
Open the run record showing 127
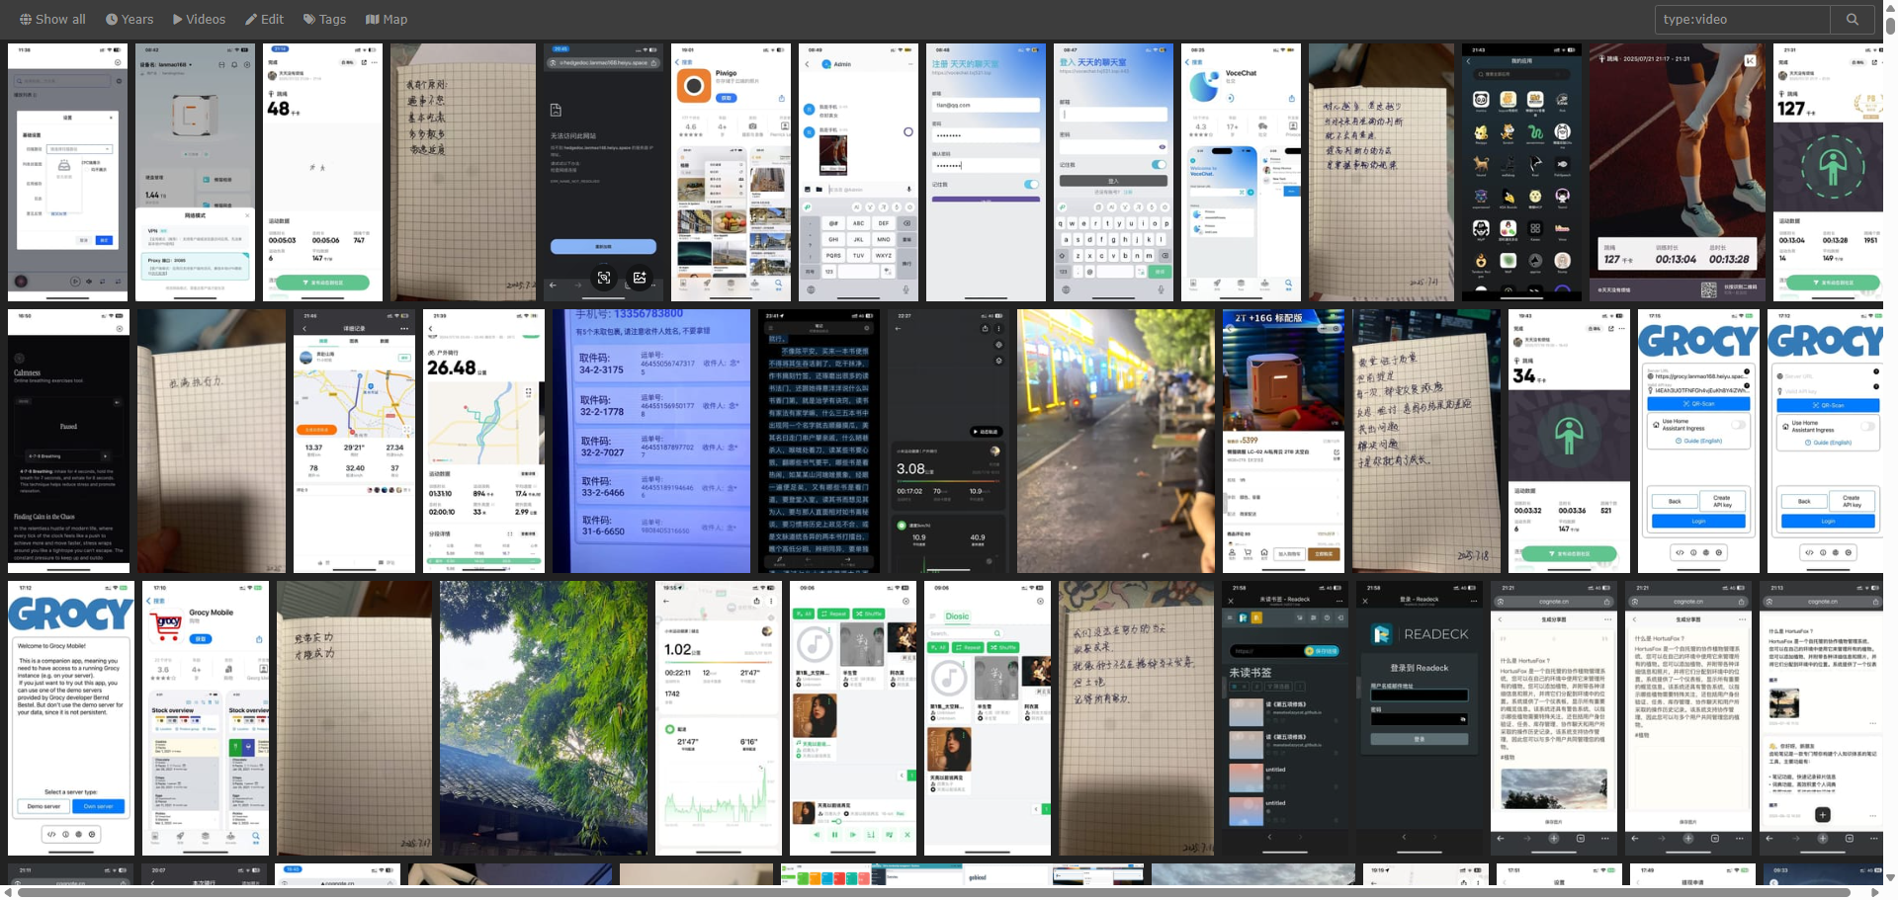pos(1827,172)
